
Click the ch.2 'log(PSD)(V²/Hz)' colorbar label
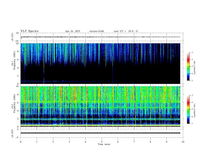pyautogui.click(x=195, y=110)
